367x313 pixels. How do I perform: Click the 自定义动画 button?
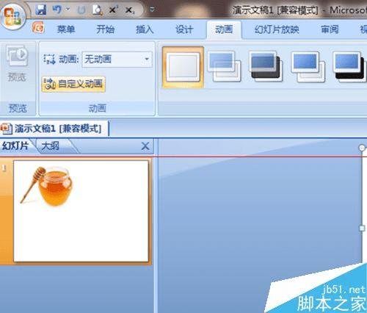click(73, 84)
